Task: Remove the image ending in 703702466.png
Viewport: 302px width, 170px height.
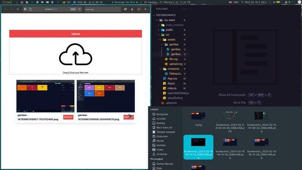Action: pos(68,117)
